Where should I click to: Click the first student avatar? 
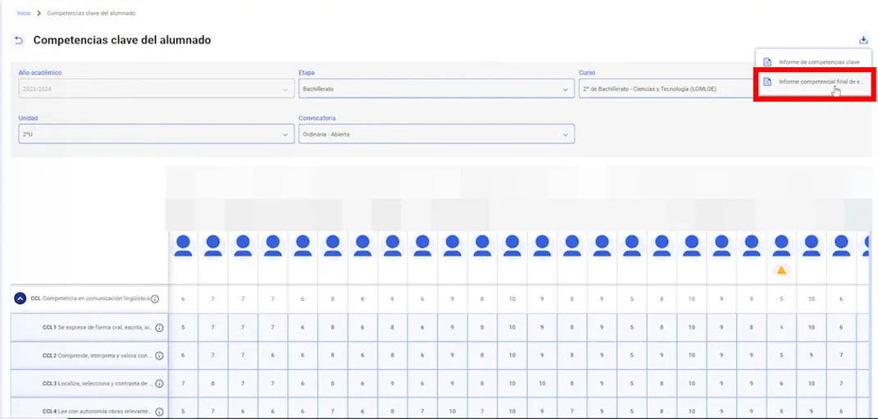coord(184,245)
